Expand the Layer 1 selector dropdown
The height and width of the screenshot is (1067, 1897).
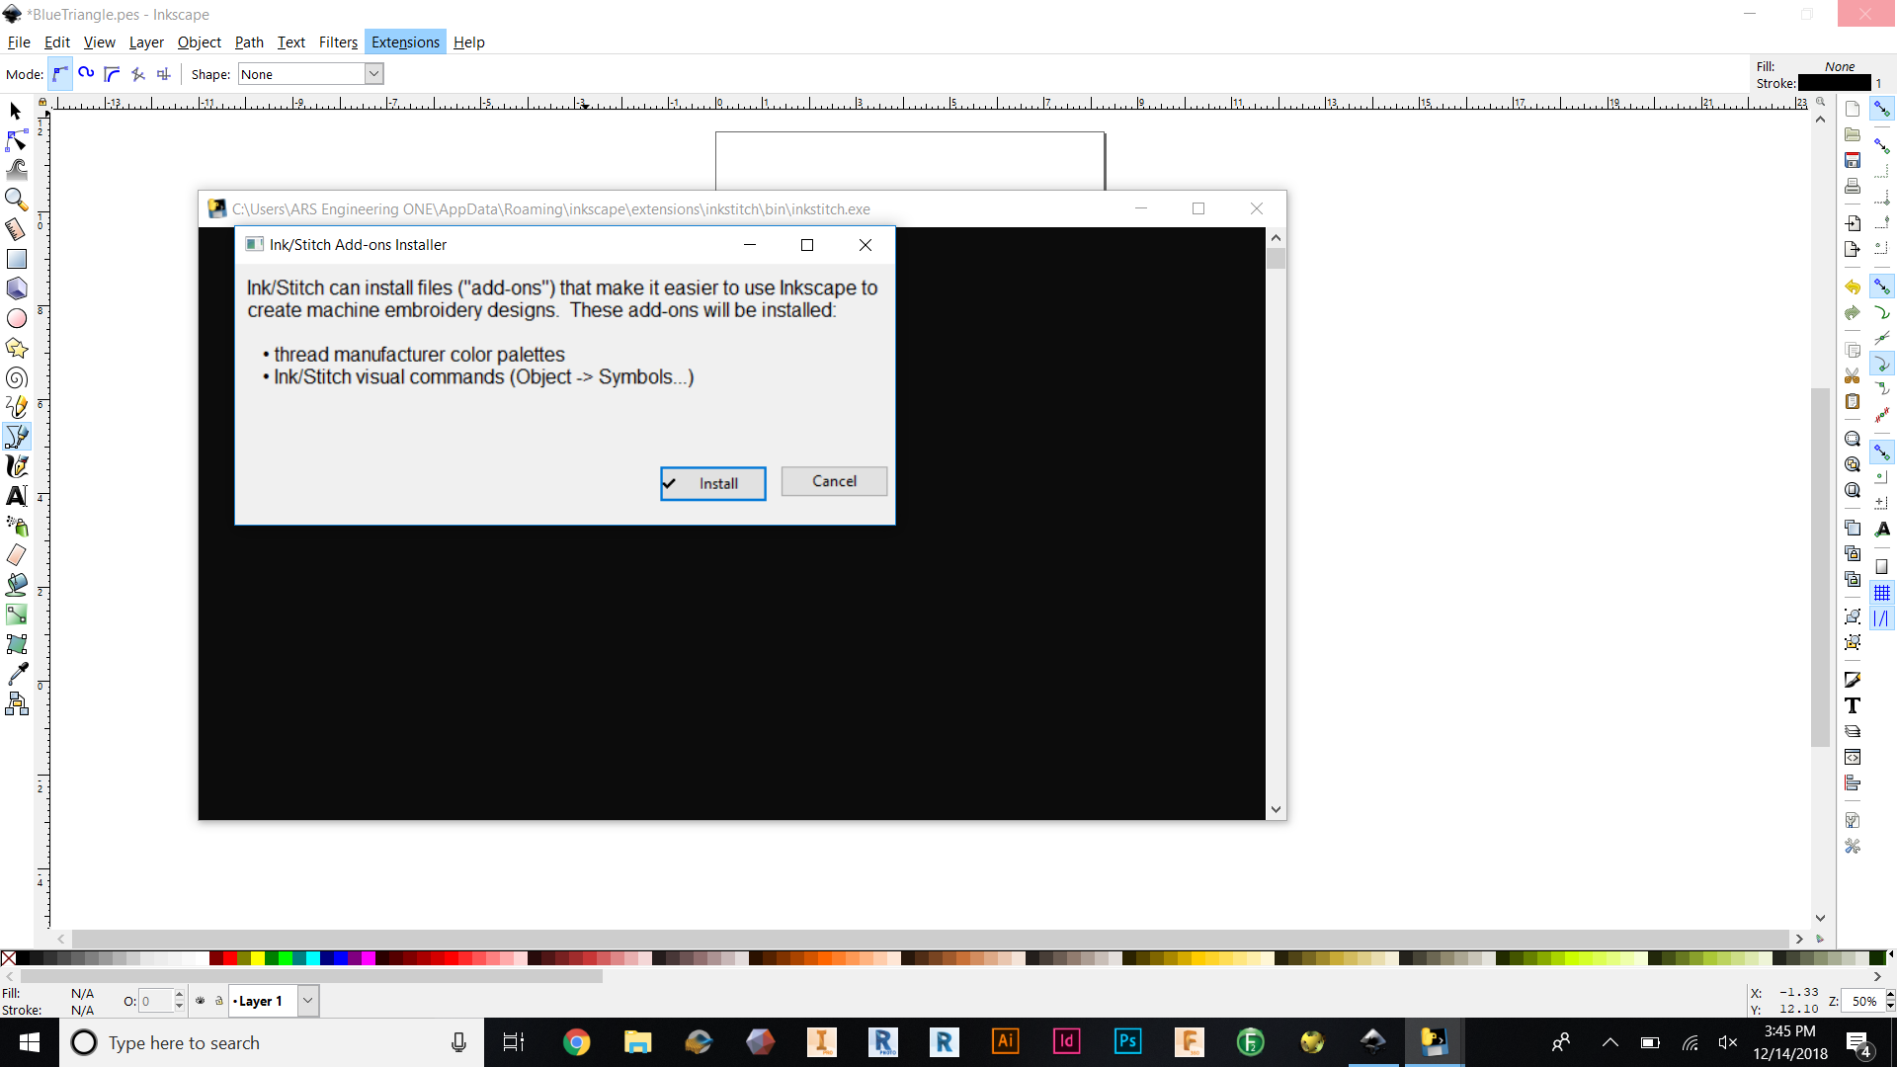307,1001
